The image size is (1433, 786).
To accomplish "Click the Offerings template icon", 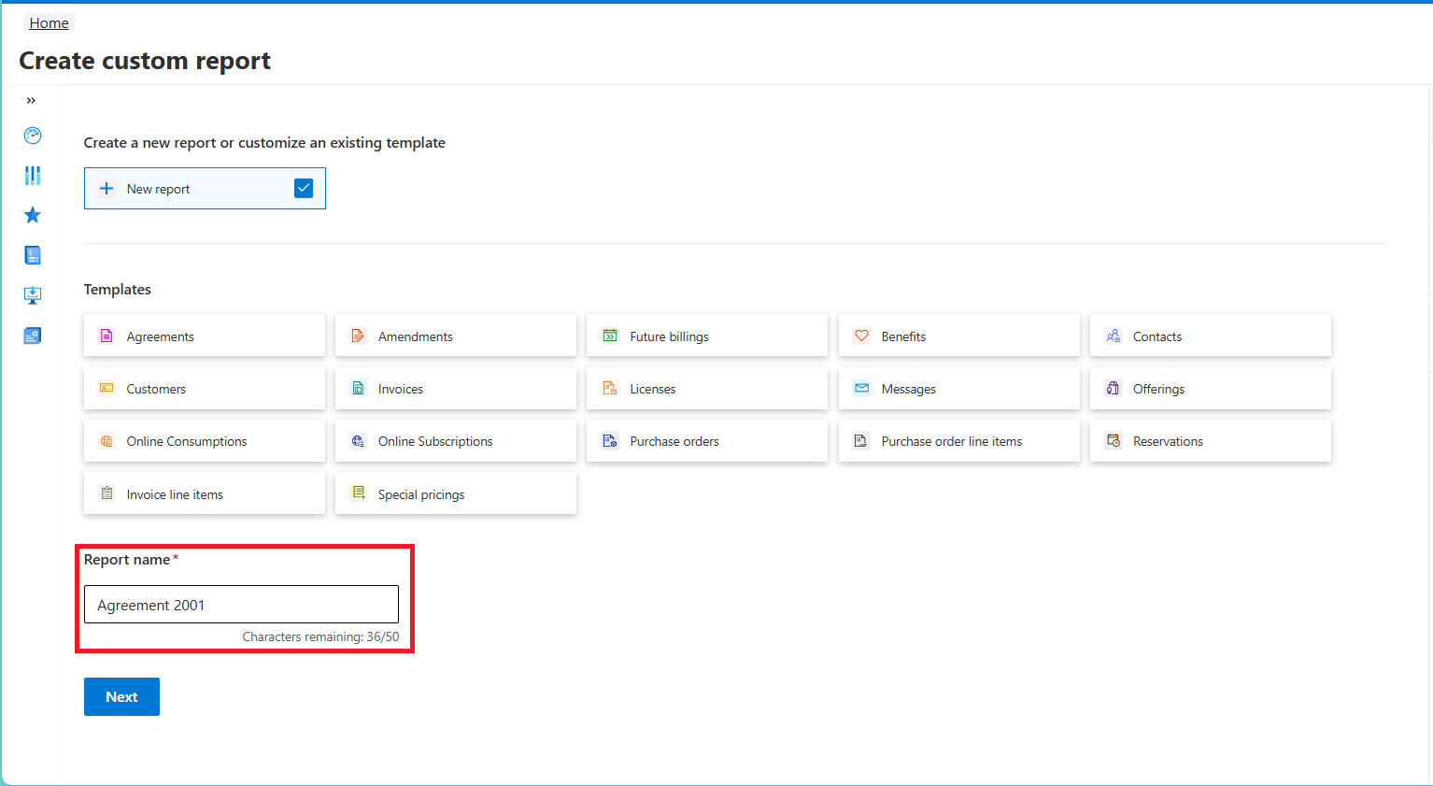I will tap(1114, 389).
